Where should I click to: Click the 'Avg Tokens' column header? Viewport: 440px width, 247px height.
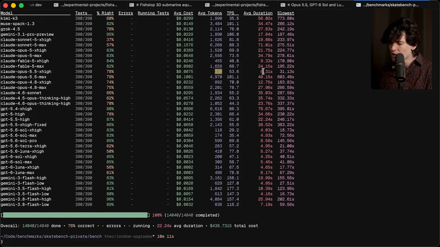point(210,13)
